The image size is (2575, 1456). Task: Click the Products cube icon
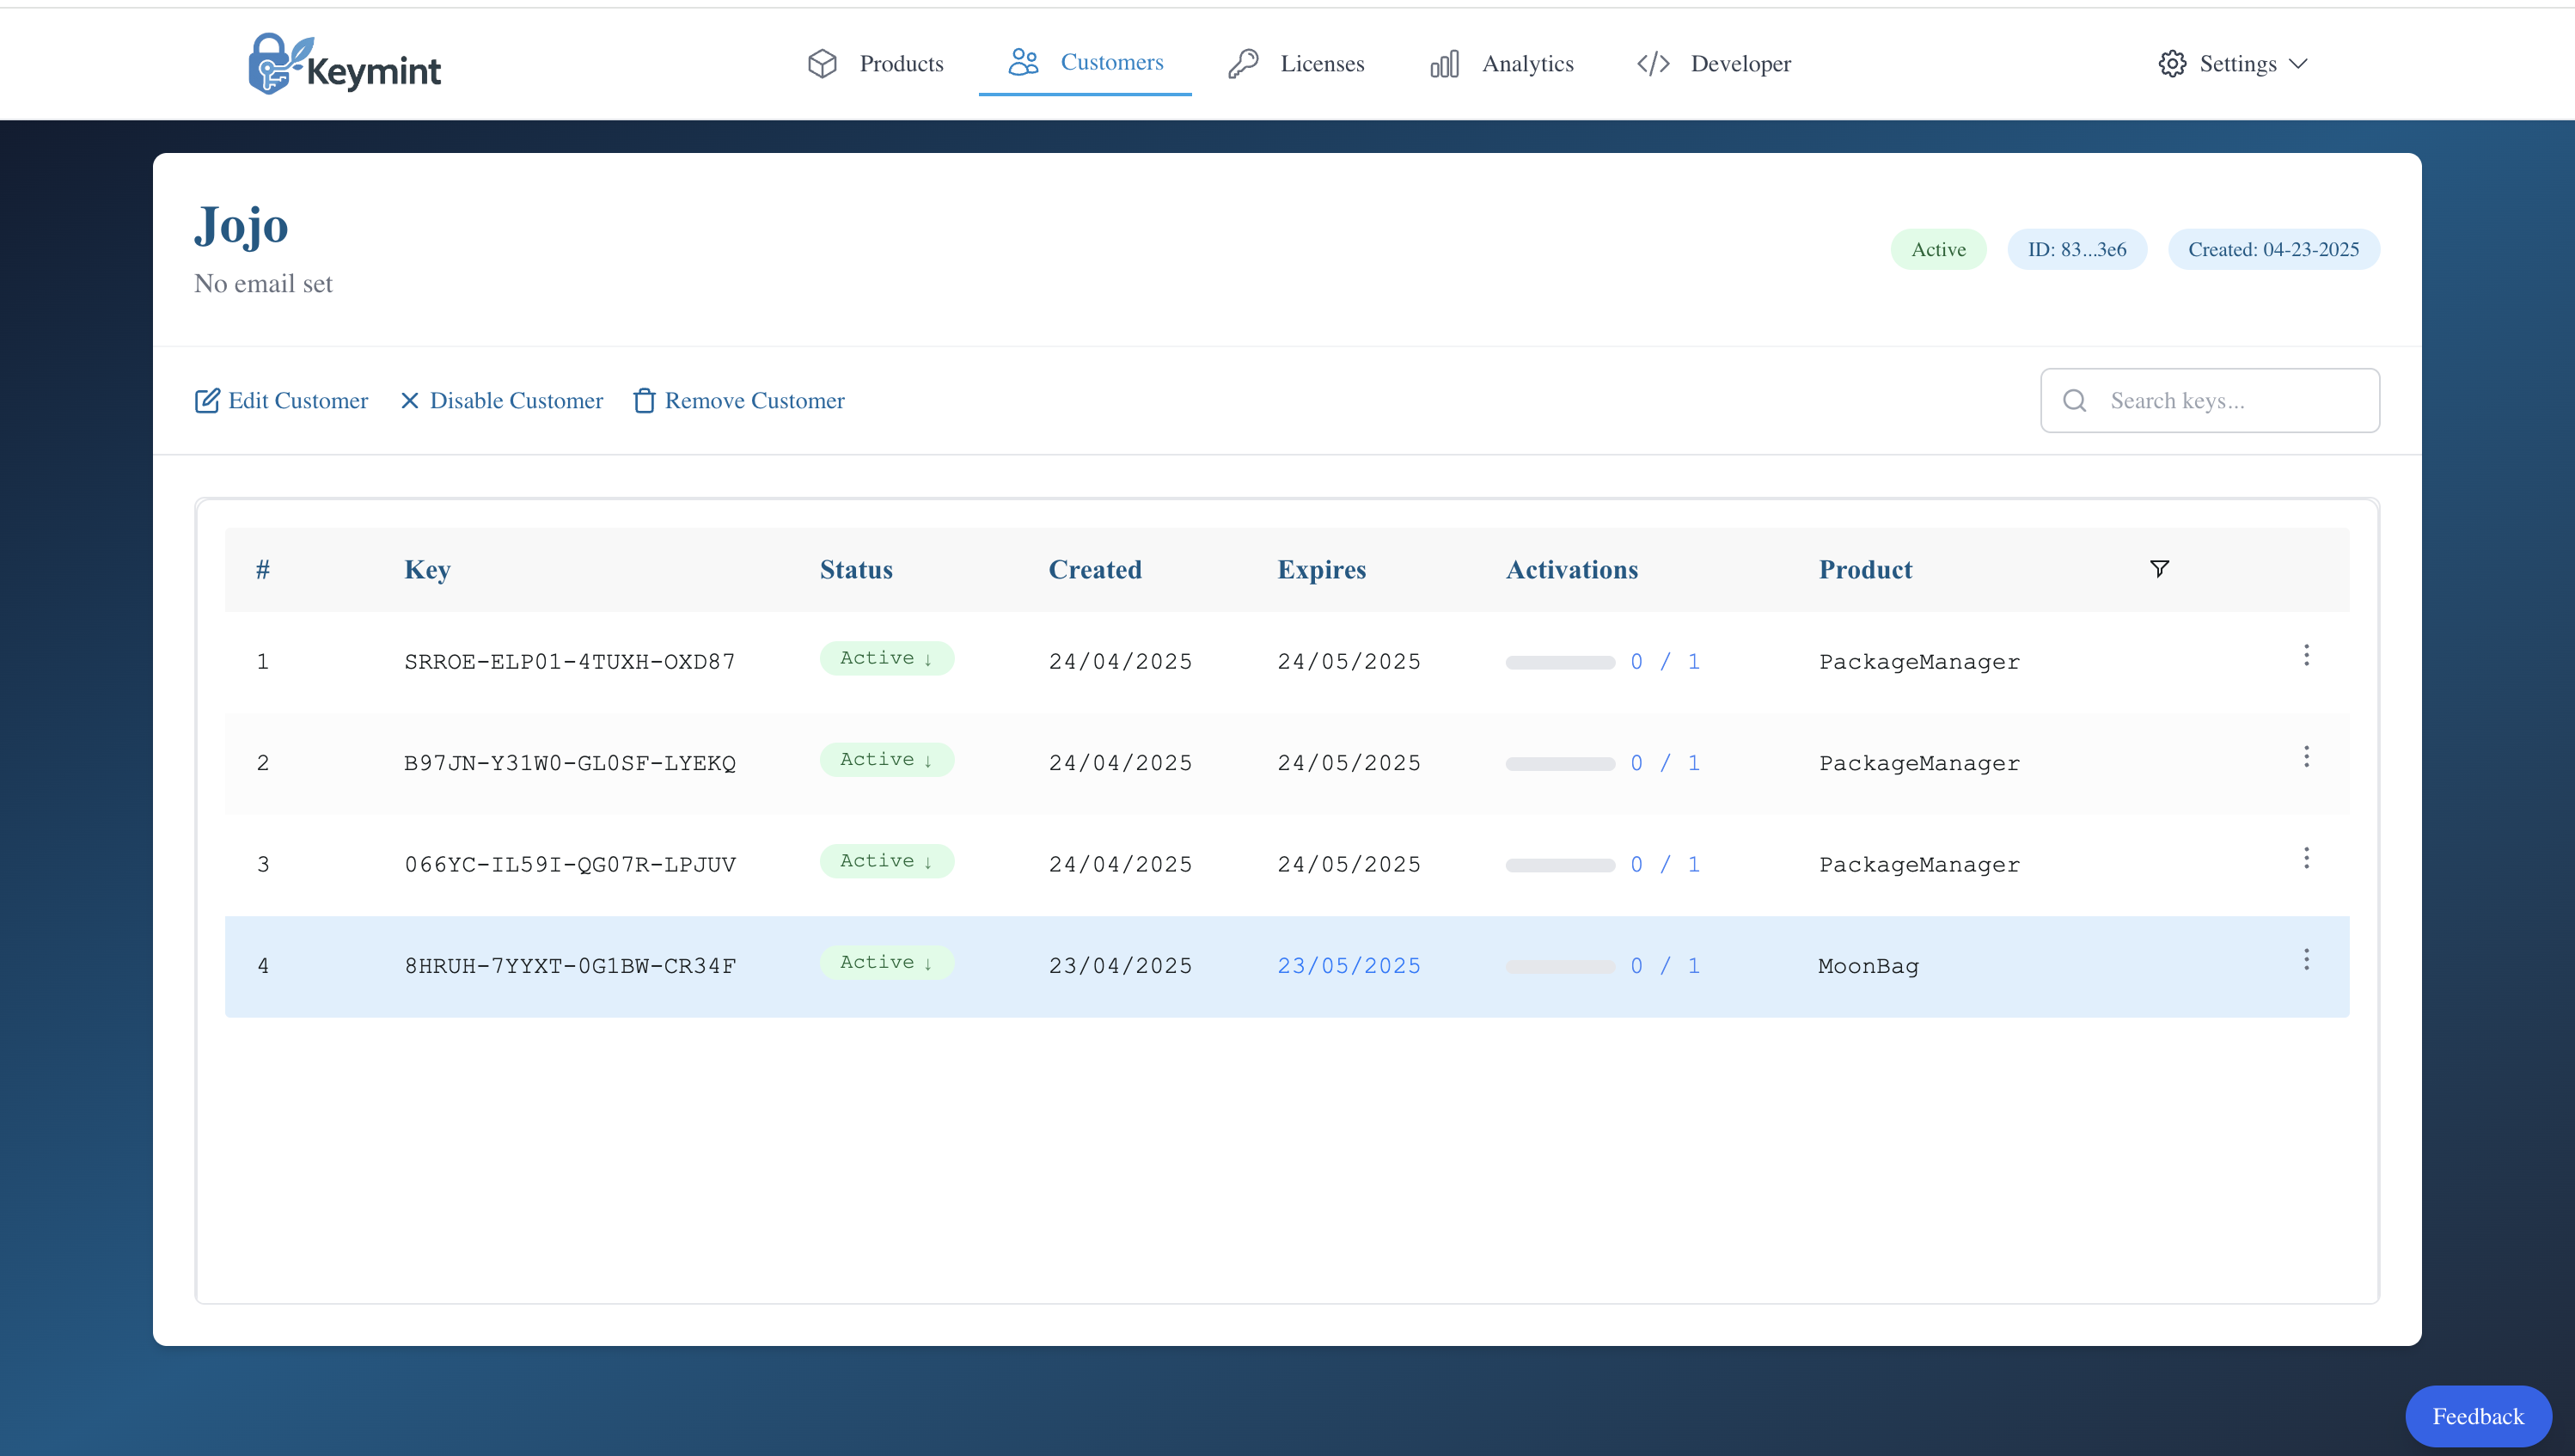point(822,64)
